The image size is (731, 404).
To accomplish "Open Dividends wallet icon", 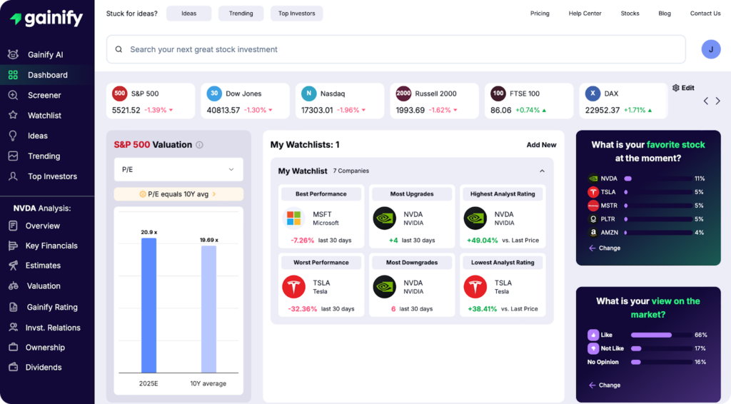I will (13, 367).
